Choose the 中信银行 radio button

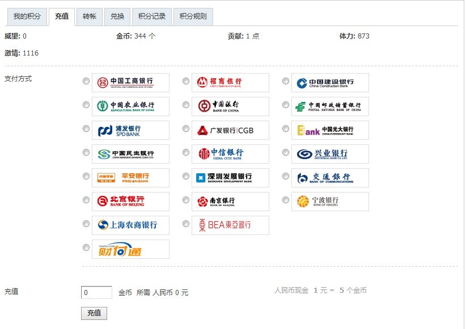click(186, 152)
